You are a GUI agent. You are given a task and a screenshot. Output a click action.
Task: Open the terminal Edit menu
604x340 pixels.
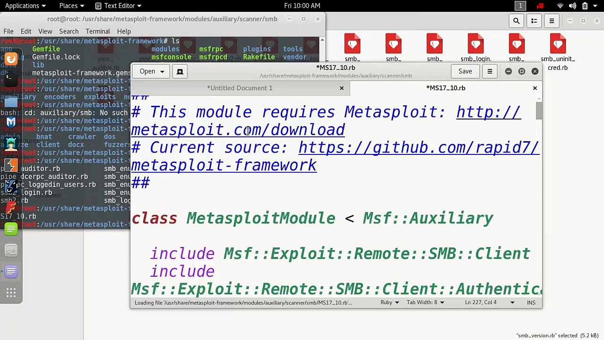pos(26,32)
